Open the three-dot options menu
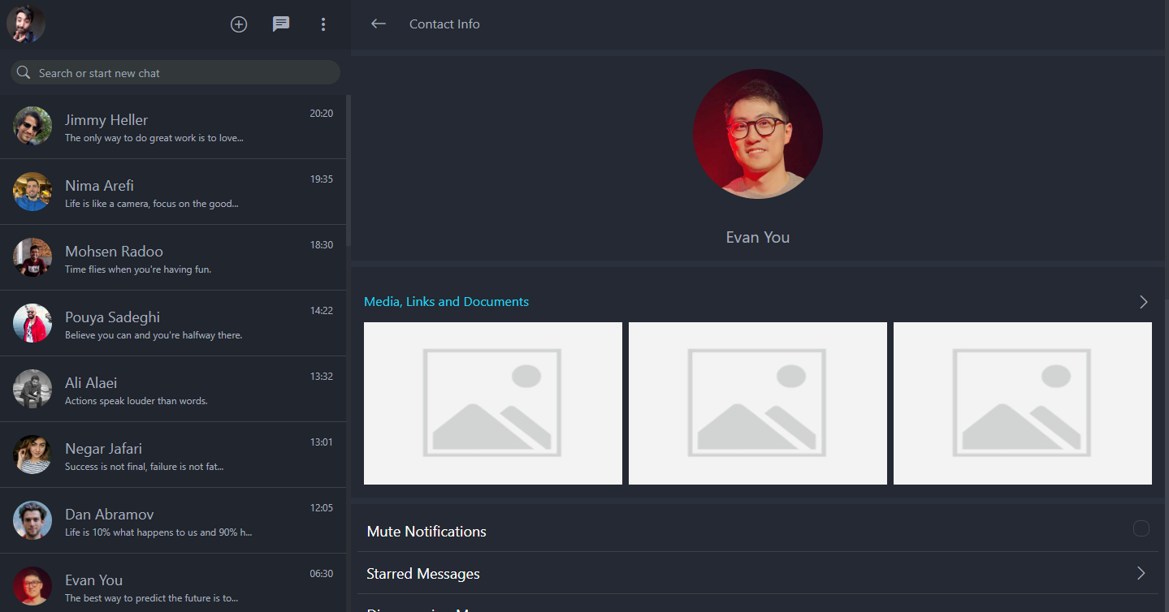This screenshot has height=612, width=1169. point(323,24)
